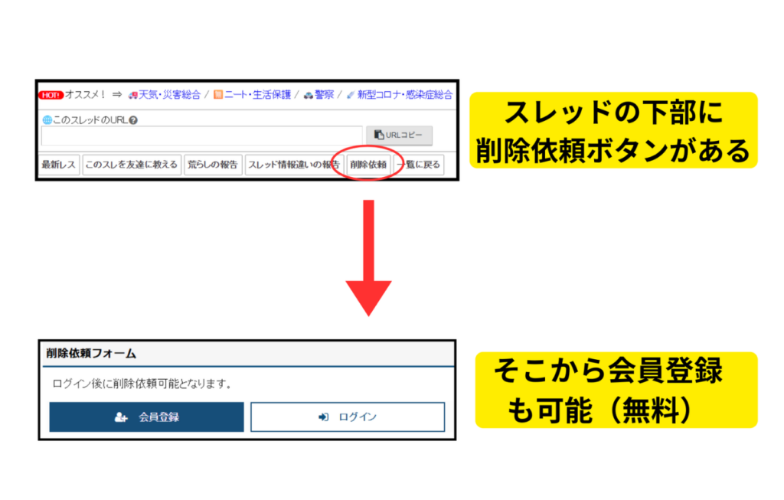The image size is (784, 500).
Task: Click the 削除依頼 button
Action: pyautogui.click(x=368, y=165)
